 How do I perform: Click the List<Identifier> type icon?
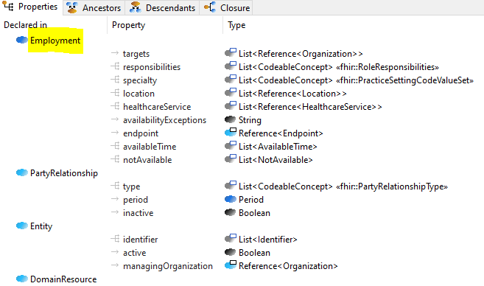tap(231, 238)
